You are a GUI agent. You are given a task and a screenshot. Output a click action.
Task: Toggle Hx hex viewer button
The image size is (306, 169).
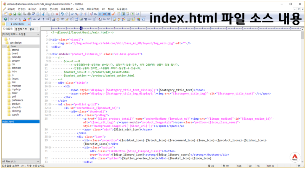pos(96,14)
